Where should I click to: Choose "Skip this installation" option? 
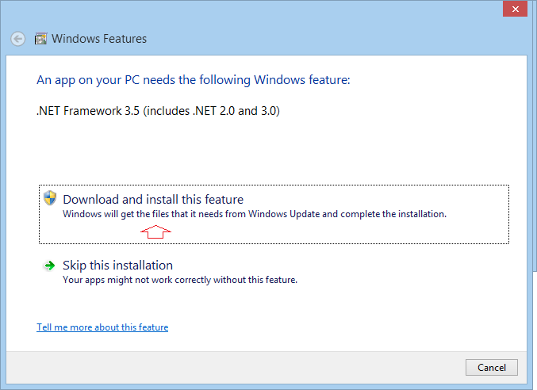coord(117,266)
